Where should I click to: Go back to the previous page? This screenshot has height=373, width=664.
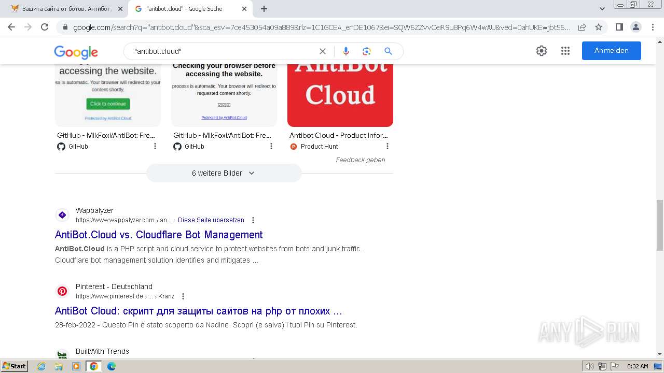click(x=11, y=27)
